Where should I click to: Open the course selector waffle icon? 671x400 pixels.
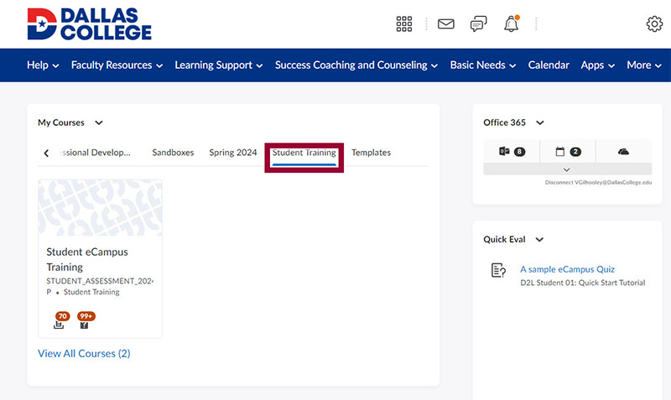click(404, 24)
